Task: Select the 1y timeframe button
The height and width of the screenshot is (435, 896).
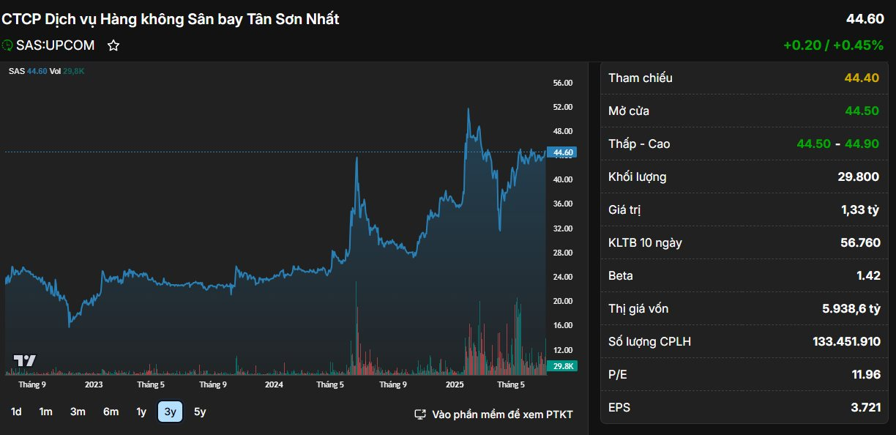Action: [140, 412]
